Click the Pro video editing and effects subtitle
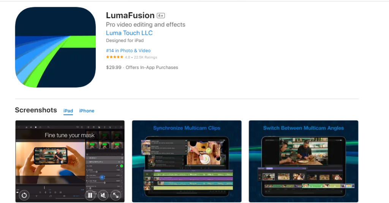 [x=145, y=25]
